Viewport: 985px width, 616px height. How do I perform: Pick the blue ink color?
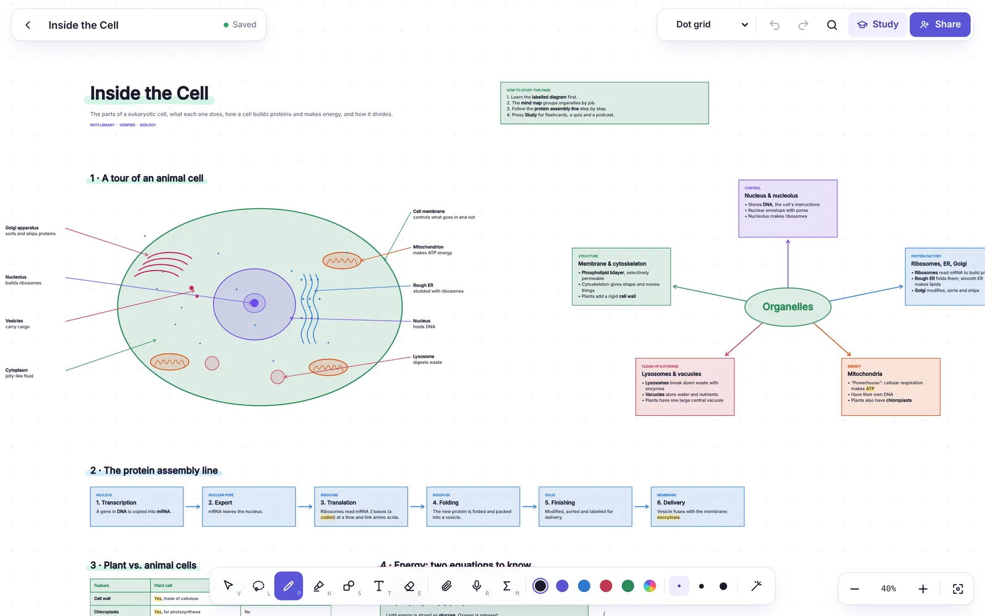click(x=584, y=586)
